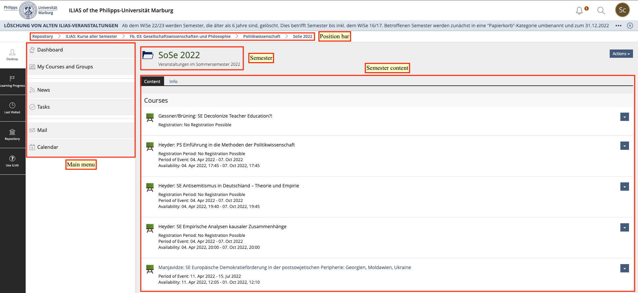Open dropdown for Gessner/Brüning course
638x293 pixels.
[x=624, y=117]
